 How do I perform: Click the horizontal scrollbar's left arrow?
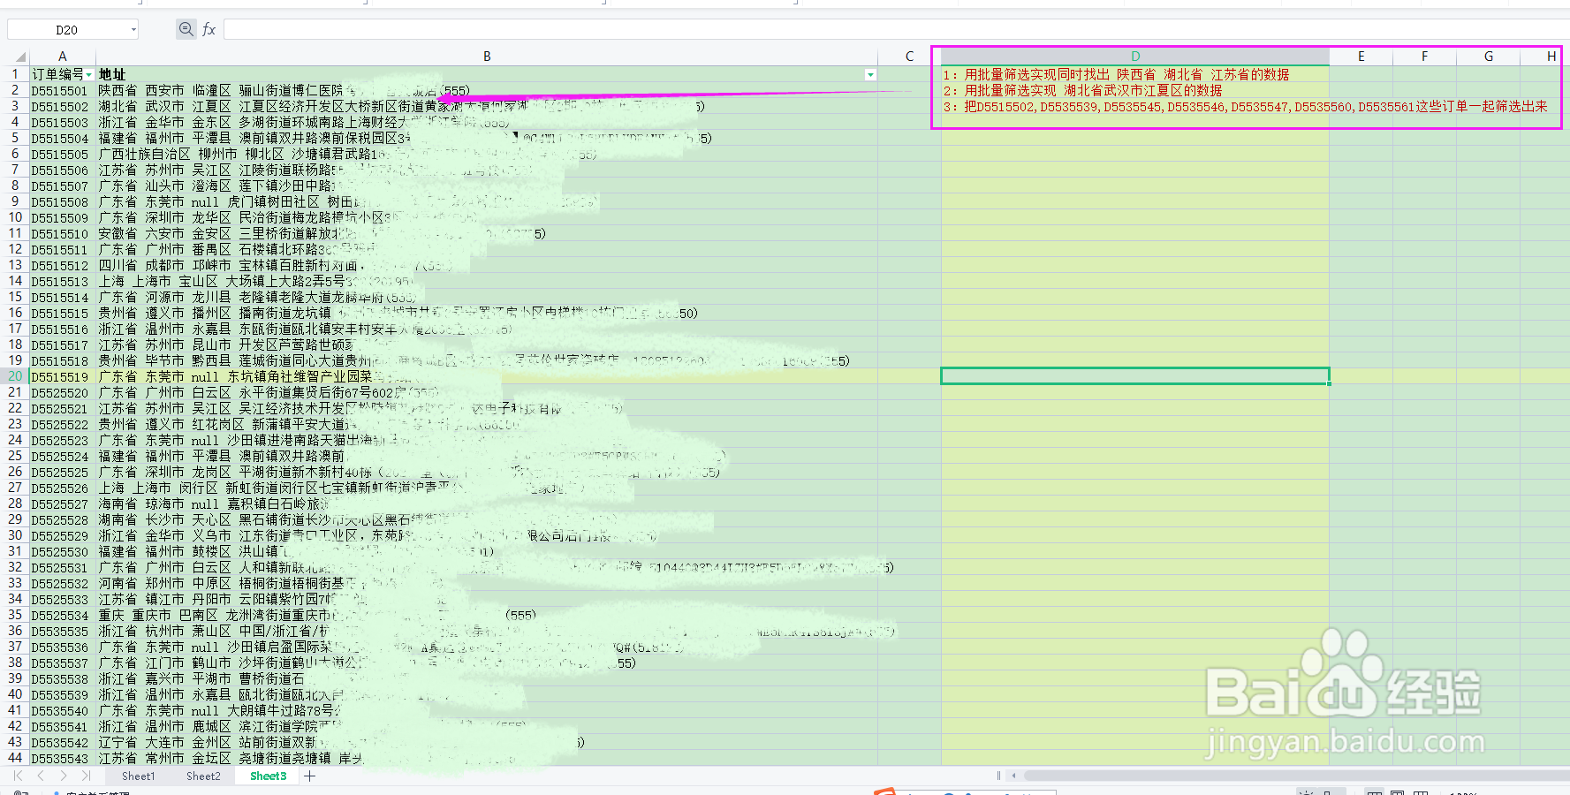click(1014, 776)
